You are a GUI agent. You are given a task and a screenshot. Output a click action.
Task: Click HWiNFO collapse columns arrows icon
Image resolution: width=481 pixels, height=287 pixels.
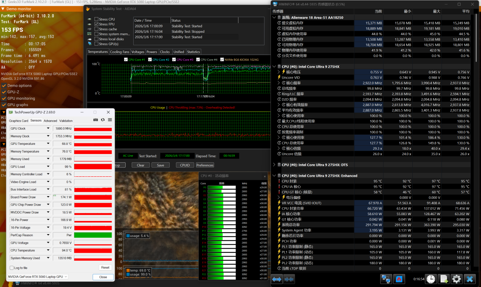(289, 279)
